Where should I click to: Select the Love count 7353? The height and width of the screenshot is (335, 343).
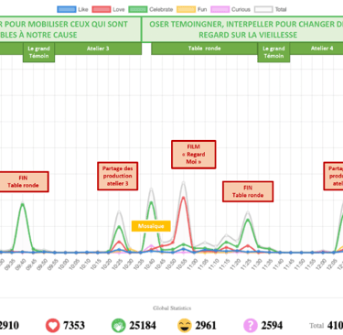pos(74,326)
